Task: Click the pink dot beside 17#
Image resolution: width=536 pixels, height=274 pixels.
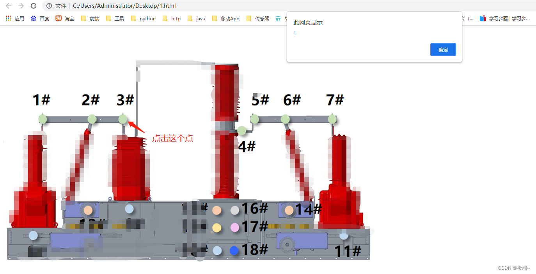Action: coord(234,228)
